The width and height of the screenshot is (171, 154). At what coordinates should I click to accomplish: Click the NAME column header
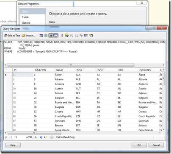[x=65, y=70]
